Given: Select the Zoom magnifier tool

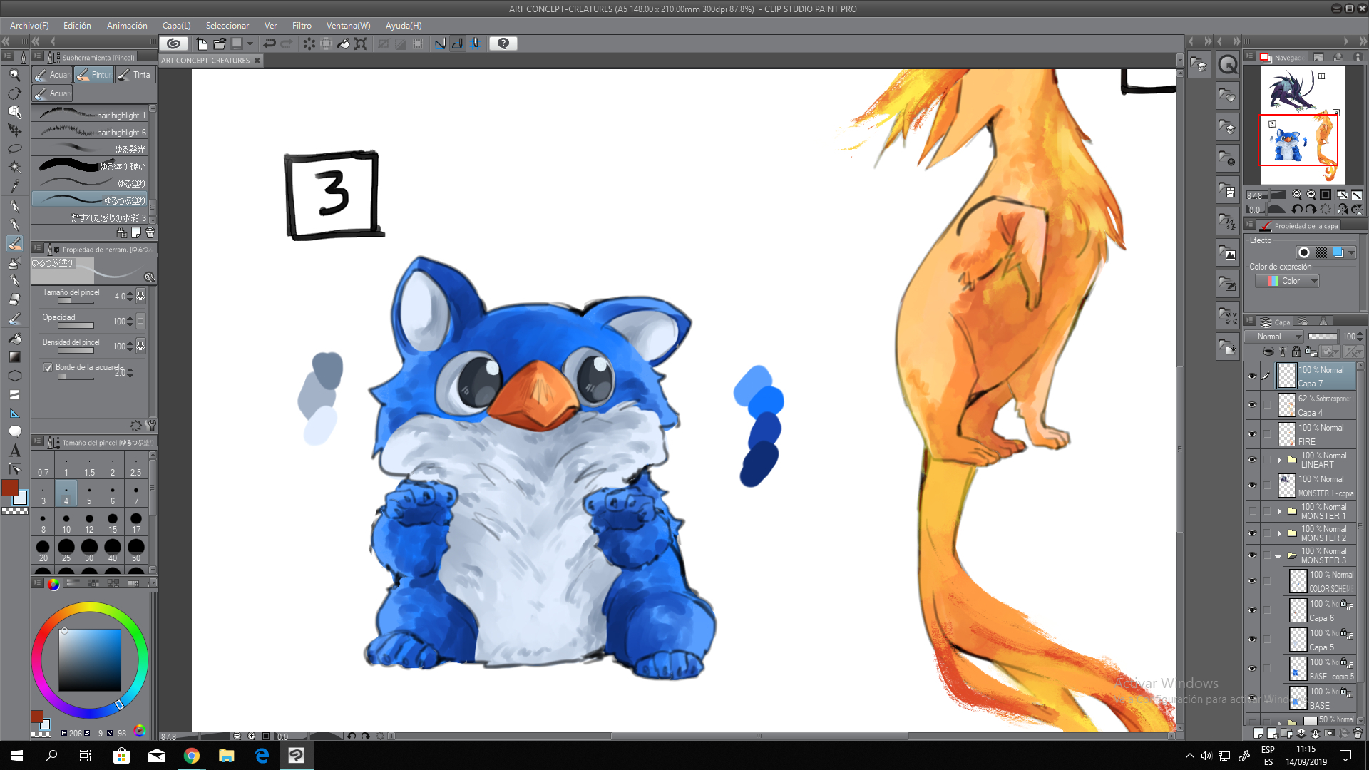Looking at the screenshot, I should coord(14,75).
